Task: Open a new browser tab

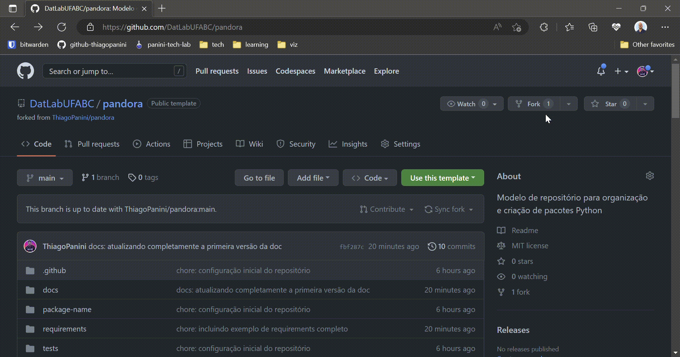Action: pyautogui.click(x=162, y=8)
